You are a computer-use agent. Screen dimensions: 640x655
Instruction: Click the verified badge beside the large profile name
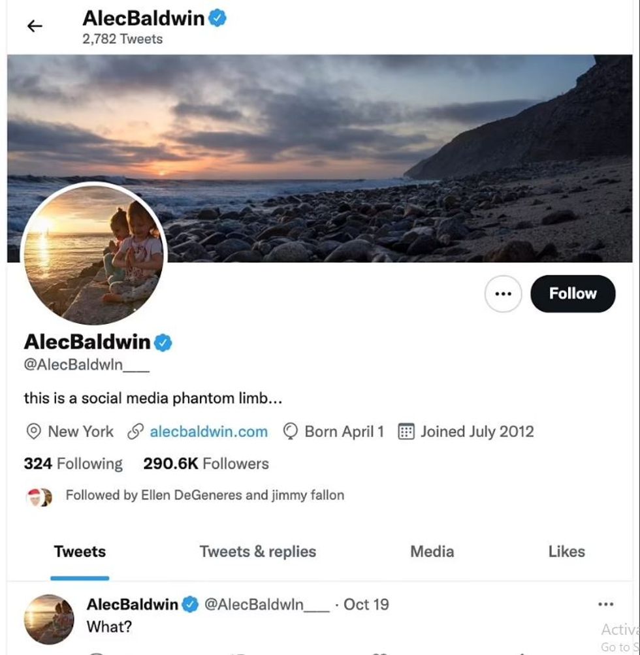[163, 342]
